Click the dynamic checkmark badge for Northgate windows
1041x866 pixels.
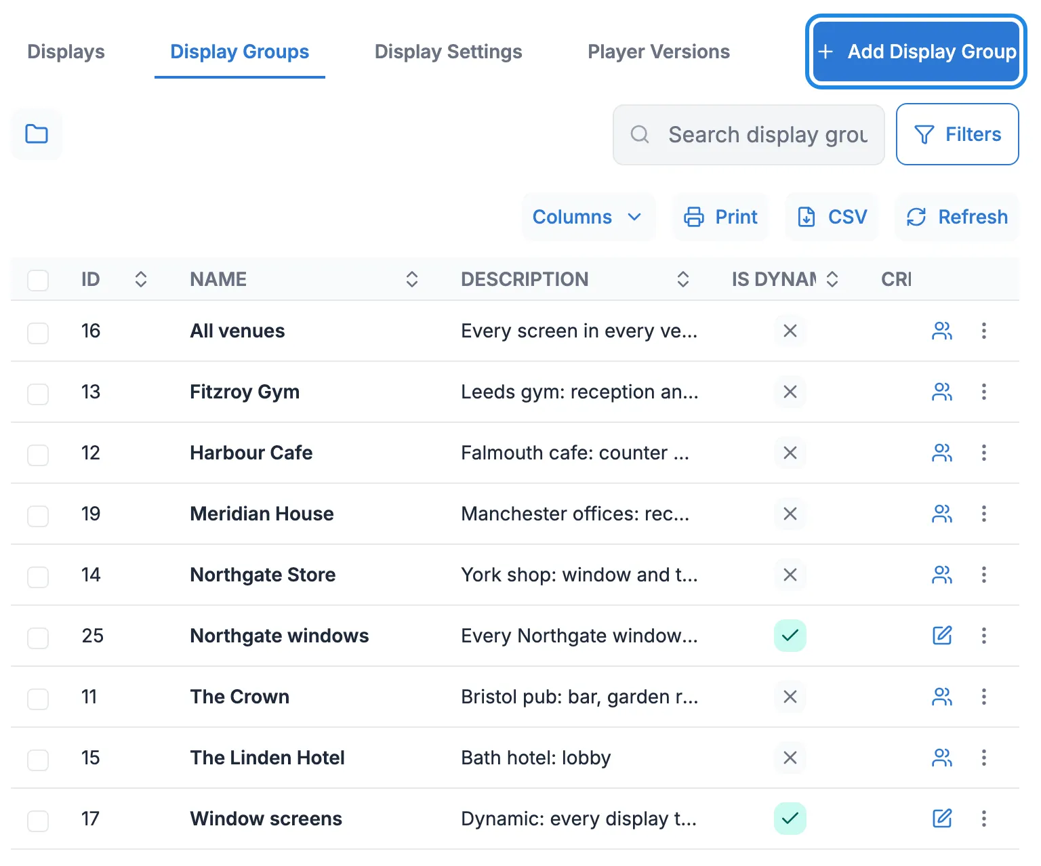pyautogui.click(x=790, y=636)
